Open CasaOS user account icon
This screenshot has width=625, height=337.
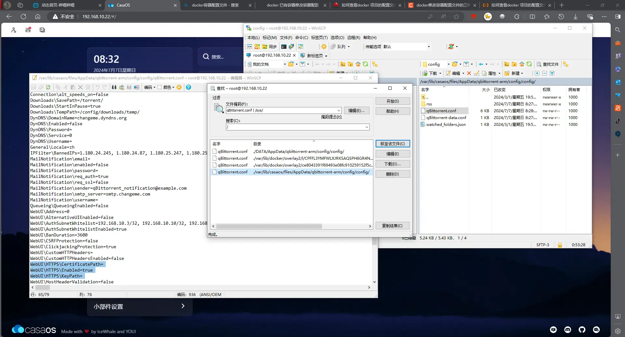coord(14,30)
